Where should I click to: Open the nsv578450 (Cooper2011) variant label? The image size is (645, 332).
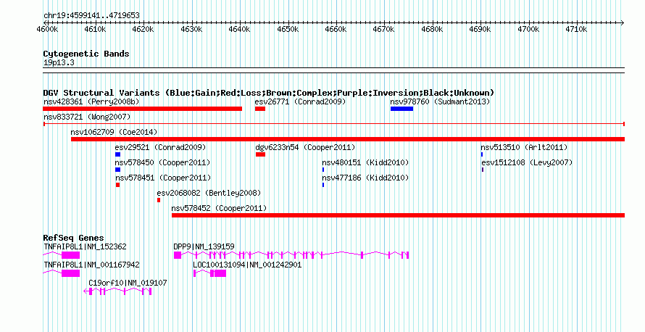point(162,162)
